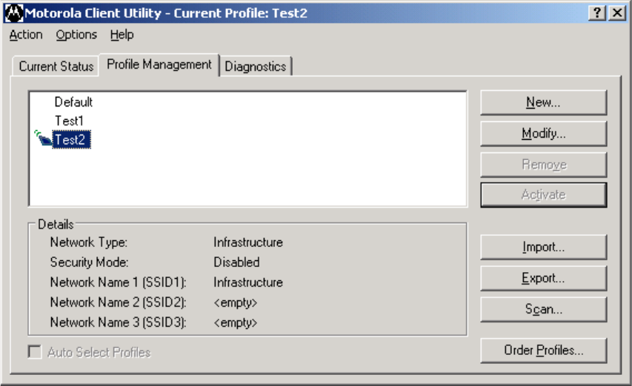The image size is (632, 386).
Task: Click the SSID1 value Infrastructure
Action: coord(248,282)
